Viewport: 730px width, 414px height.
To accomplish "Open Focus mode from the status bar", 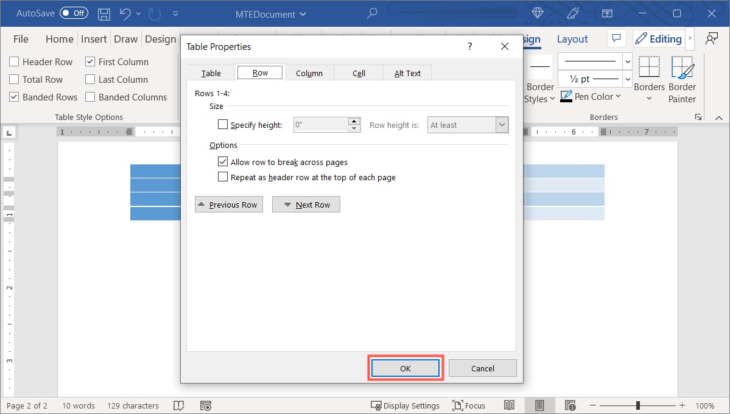I will point(469,405).
